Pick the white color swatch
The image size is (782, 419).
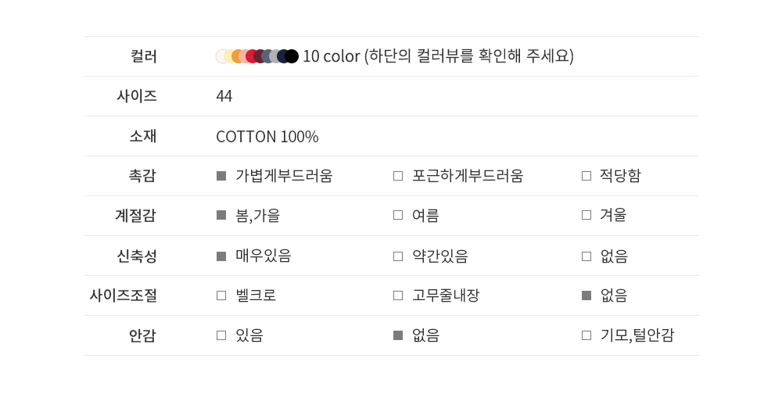[x=221, y=56]
